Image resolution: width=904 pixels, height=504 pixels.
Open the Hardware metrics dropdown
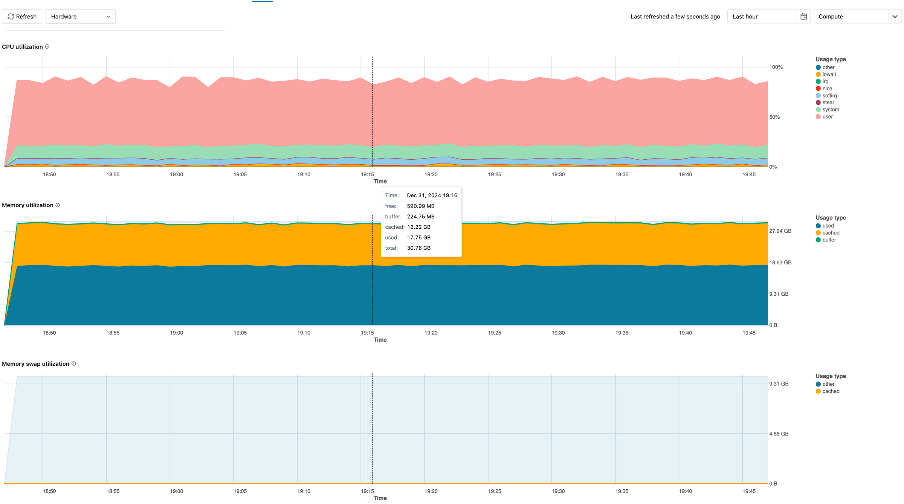pos(80,17)
